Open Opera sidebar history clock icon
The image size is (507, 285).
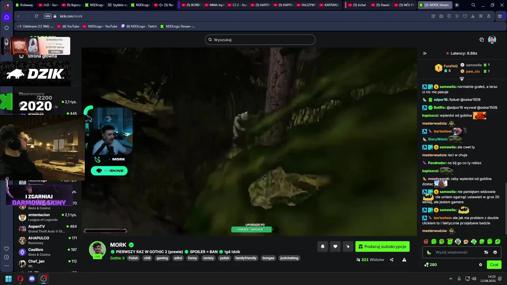pos(6,257)
